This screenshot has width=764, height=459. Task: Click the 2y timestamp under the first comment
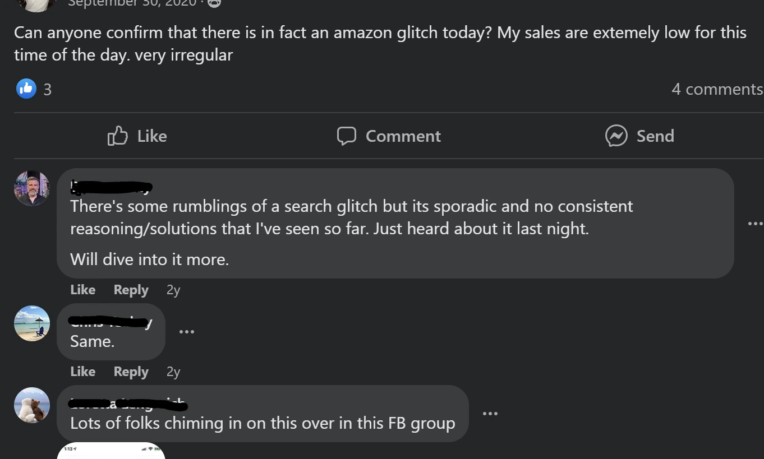pos(173,290)
